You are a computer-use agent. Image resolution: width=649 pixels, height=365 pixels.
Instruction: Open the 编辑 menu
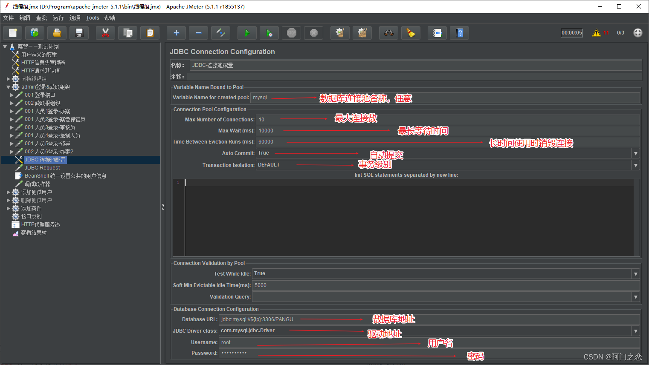[25, 18]
